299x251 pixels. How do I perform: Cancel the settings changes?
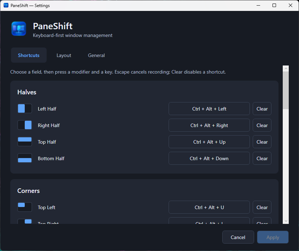click(x=238, y=237)
